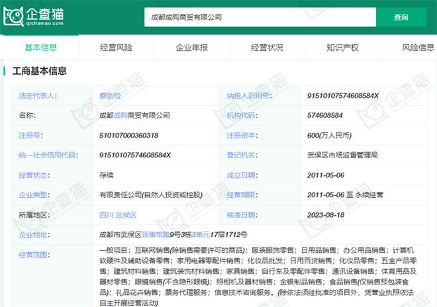Select 2011-05-06 至 永续经营 text

pos(345,195)
